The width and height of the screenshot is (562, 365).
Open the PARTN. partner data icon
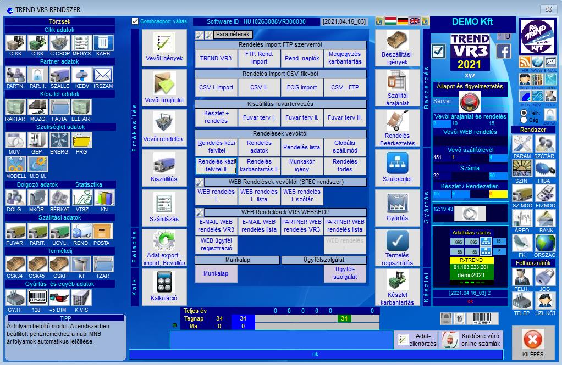[x=16, y=75]
